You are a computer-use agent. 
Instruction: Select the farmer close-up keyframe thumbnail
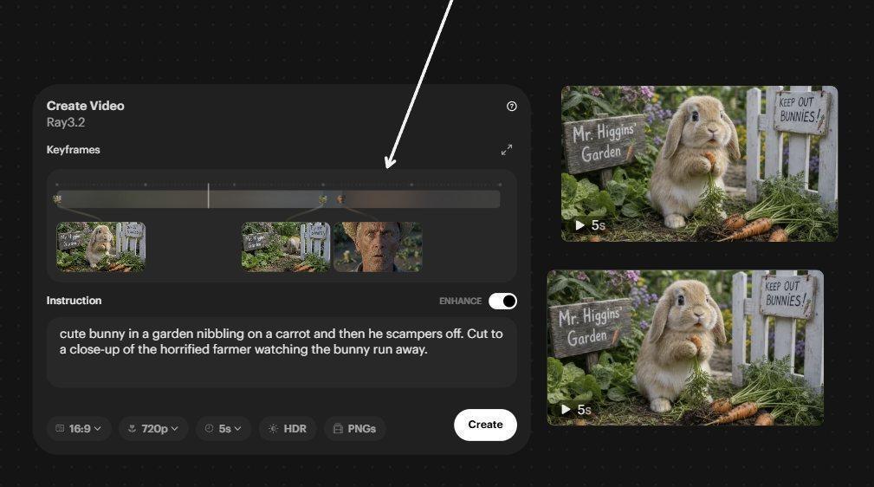pyautogui.click(x=378, y=247)
